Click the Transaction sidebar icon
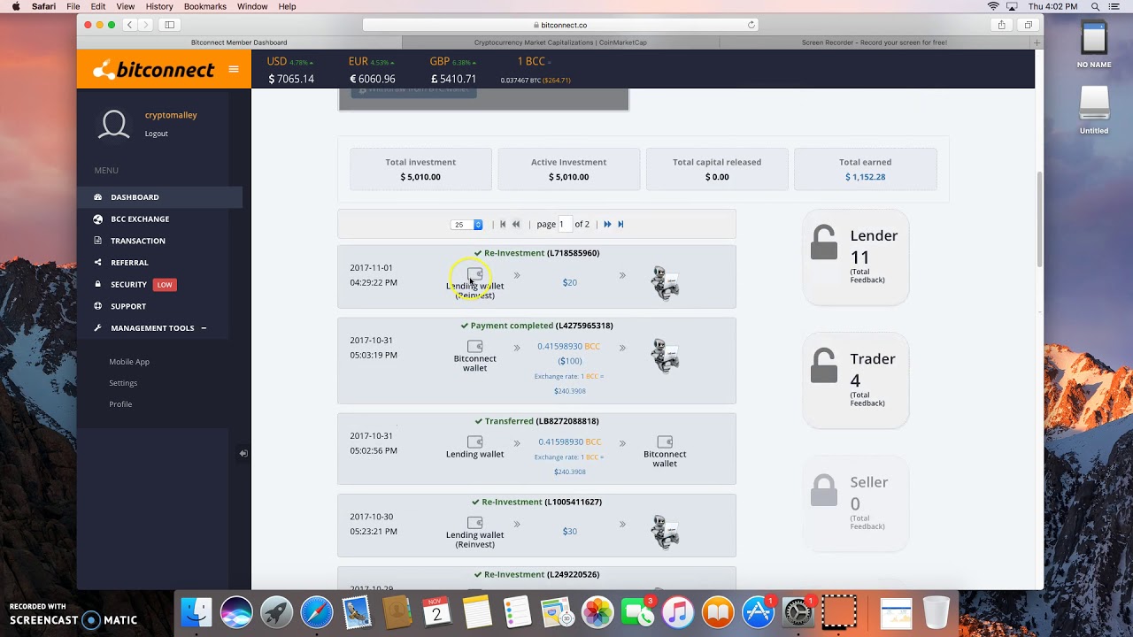This screenshot has height=637, width=1133. [97, 241]
